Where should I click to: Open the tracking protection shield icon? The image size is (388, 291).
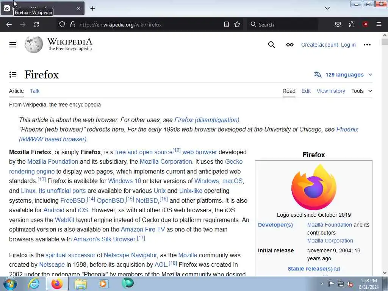[62, 25]
